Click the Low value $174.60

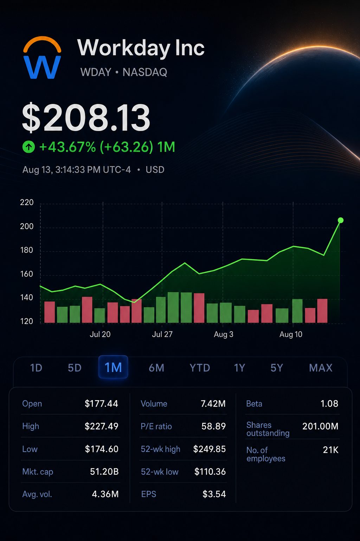(102, 449)
